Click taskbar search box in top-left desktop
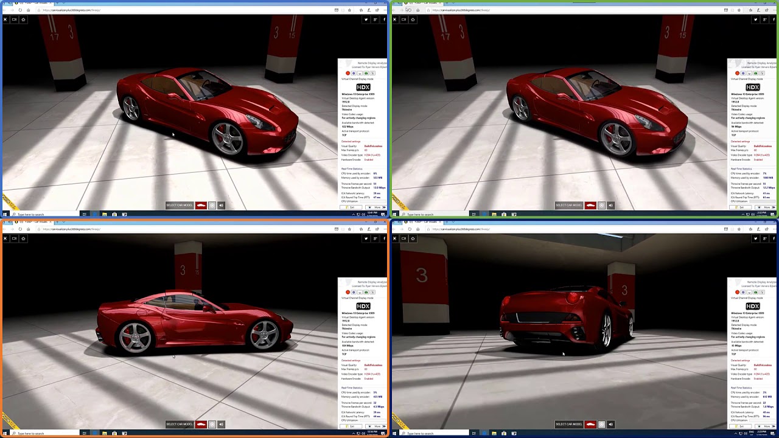 coord(46,214)
